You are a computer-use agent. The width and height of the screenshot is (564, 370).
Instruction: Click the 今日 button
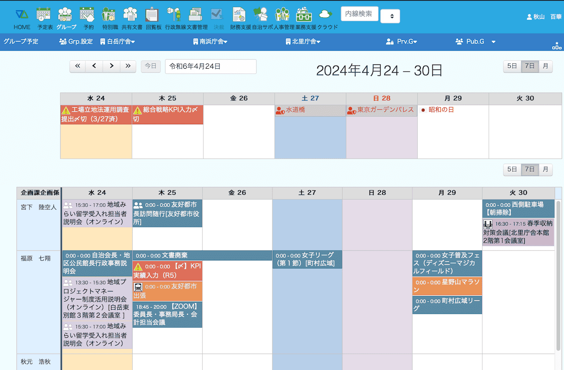pyautogui.click(x=151, y=66)
